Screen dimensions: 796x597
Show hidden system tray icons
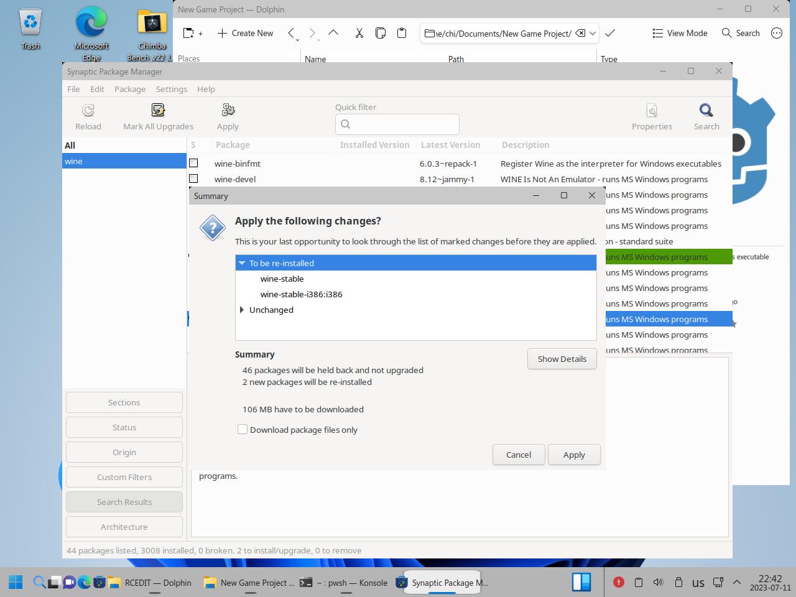tap(737, 582)
